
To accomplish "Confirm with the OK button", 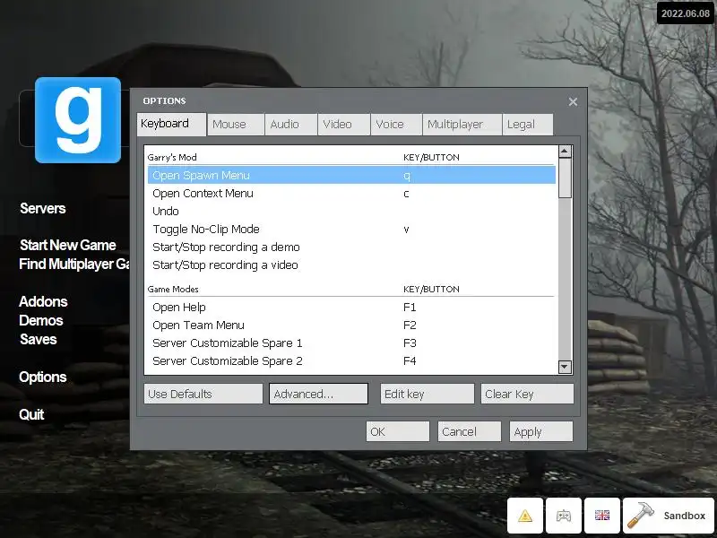I will tap(397, 431).
